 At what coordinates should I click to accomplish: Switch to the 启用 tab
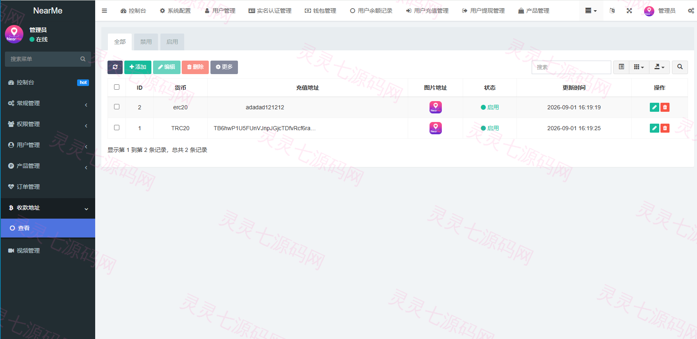tap(172, 42)
